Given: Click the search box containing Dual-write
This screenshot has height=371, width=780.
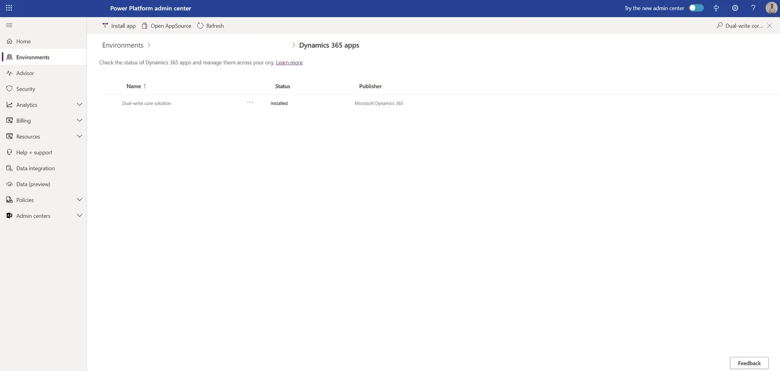Looking at the screenshot, I should [744, 26].
